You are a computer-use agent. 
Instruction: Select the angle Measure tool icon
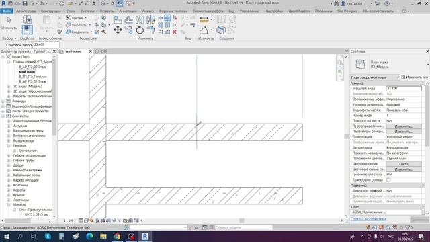pyautogui.click(x=204, y=30)
